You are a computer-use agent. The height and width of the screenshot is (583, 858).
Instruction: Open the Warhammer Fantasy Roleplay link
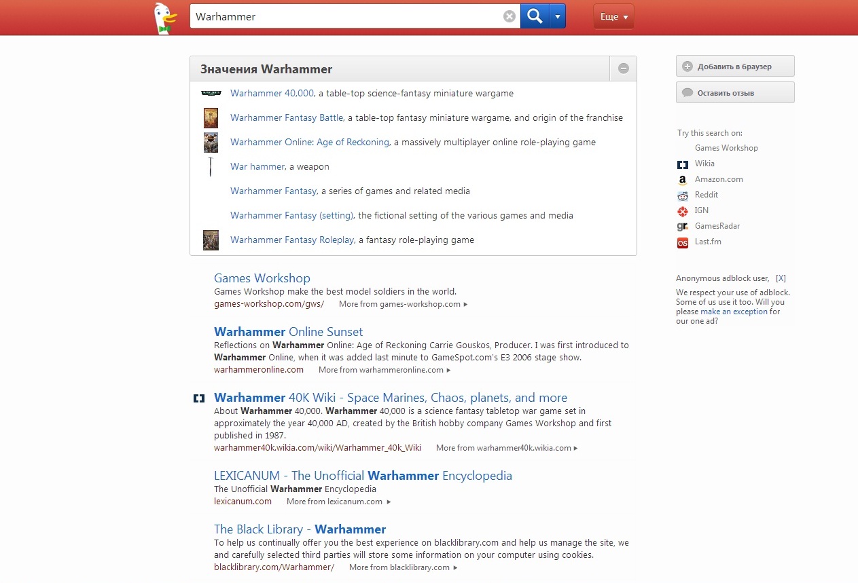pyautogui.click(x=292, y=240)
